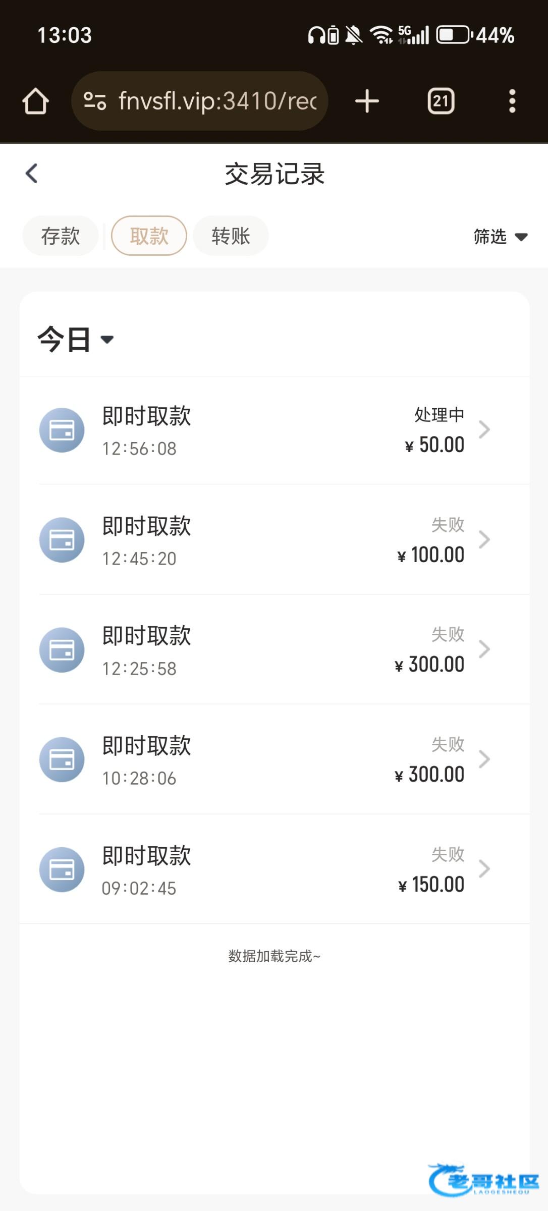Switch to the 存款 tab
Image resolution: width=548 pixels, height=1211 pixels.
point(61,236)
